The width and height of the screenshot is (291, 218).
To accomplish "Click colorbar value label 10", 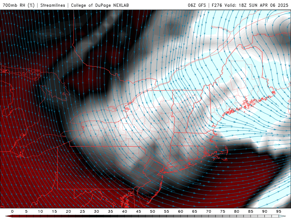I will tap(40, 211).
